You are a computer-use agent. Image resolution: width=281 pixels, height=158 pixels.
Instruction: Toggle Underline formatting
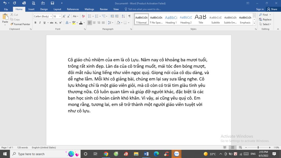pos(44,23)
